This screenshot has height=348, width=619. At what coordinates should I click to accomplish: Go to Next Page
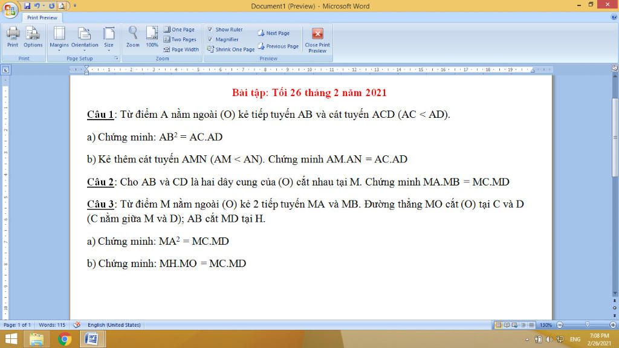274,33
